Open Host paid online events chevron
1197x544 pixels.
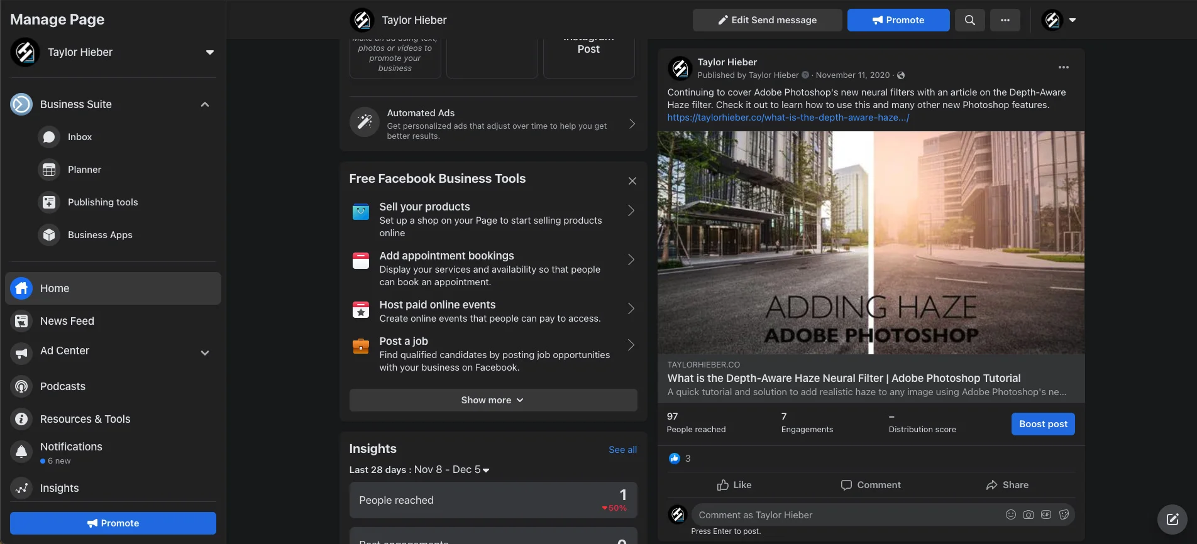point(631,308)
